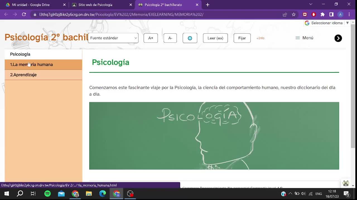
Task: Click the green Psicología page heading
Action: coord(110,62)
